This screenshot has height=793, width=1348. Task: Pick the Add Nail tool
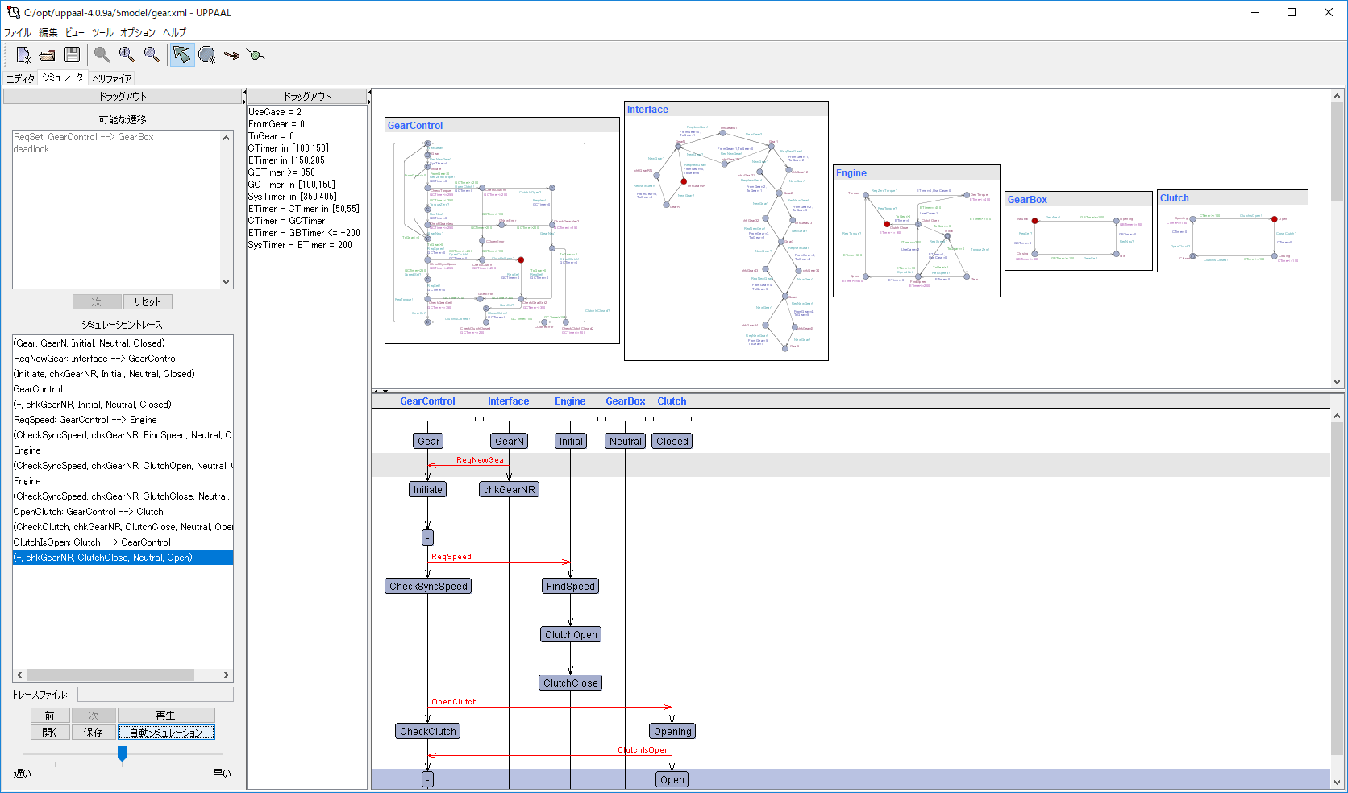[x=256, y=55]
